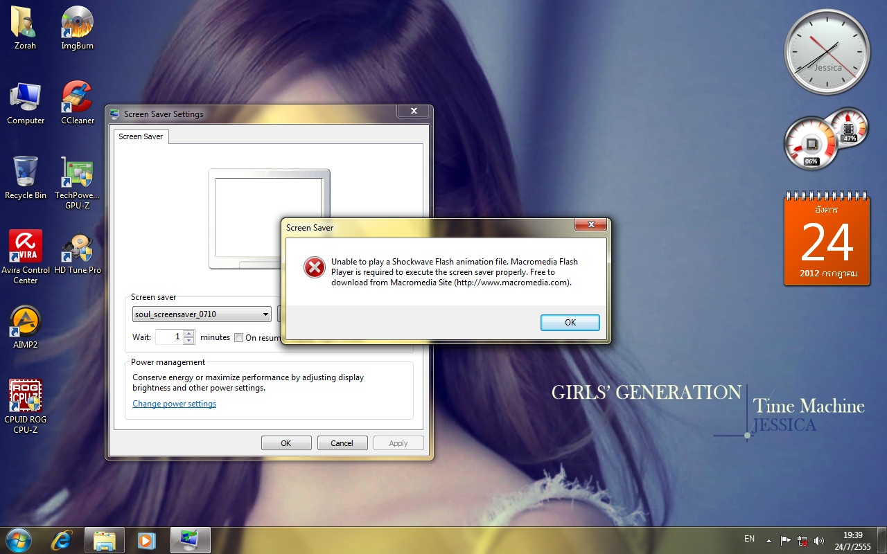
Task: Open the soul_screensaver_0710 screen saver dropdown
Action: click(202, 314)
